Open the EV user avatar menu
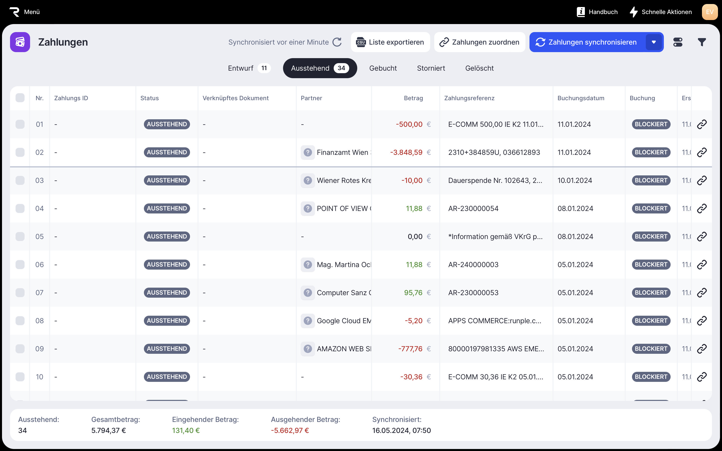Viewport: 722px width, 451px height. point(709,12)
